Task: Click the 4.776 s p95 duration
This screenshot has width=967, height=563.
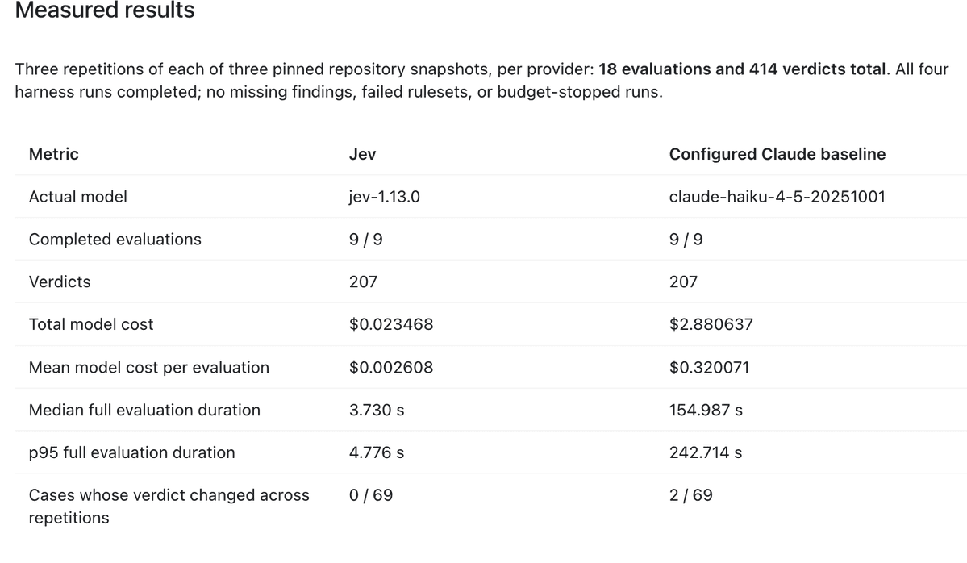Action: (376, 452)
